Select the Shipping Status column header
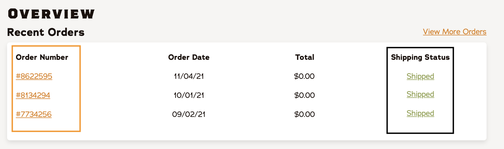The width and height of the screenshot is (504, 149). click(x=420, y=57)
